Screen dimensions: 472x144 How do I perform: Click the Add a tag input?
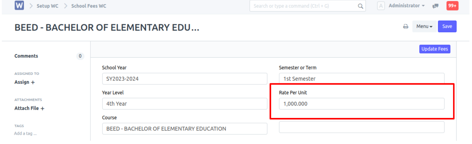(x=25, y=133)
